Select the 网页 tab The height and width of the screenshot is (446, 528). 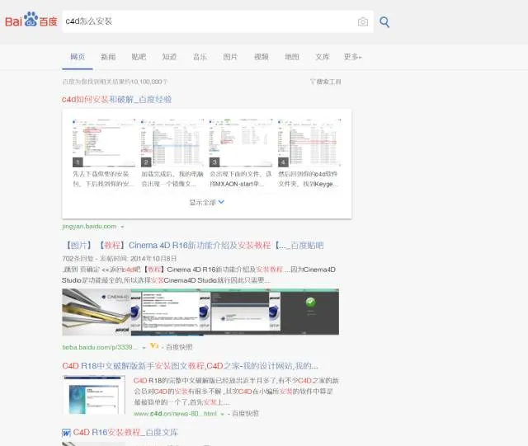click(78, 57)
